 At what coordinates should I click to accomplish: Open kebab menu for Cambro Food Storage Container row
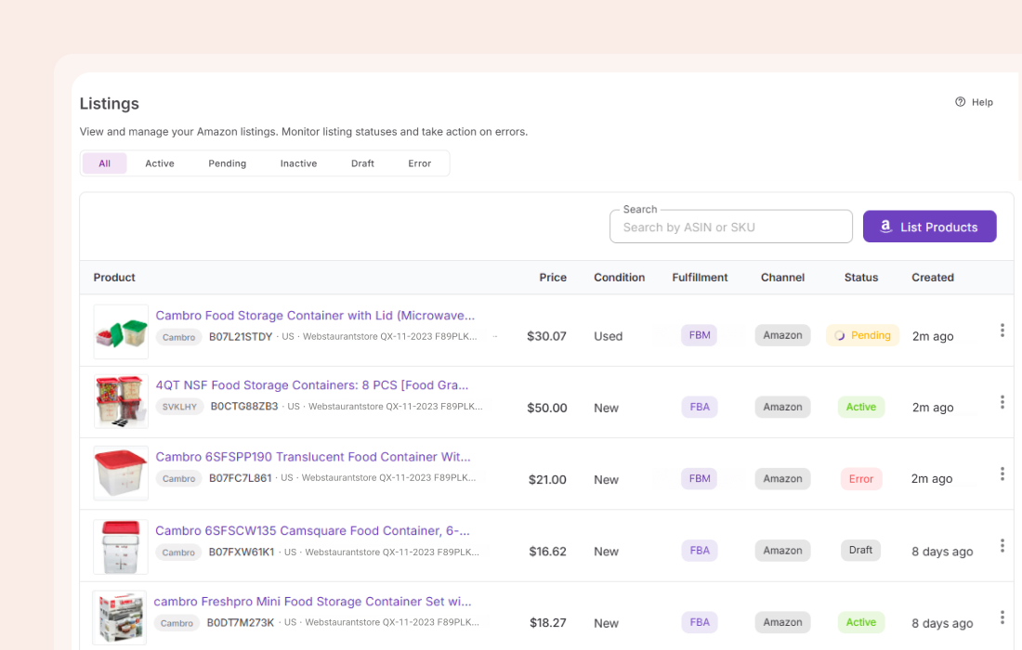[x=1002, y=331]
